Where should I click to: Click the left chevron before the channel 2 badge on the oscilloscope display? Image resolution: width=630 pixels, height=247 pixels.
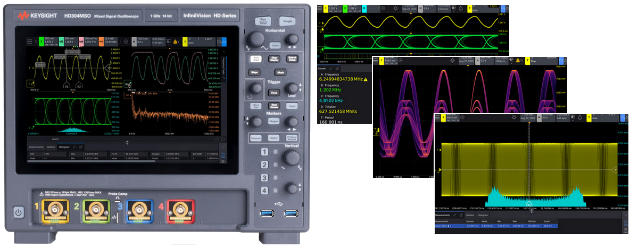tap(36, 42)
